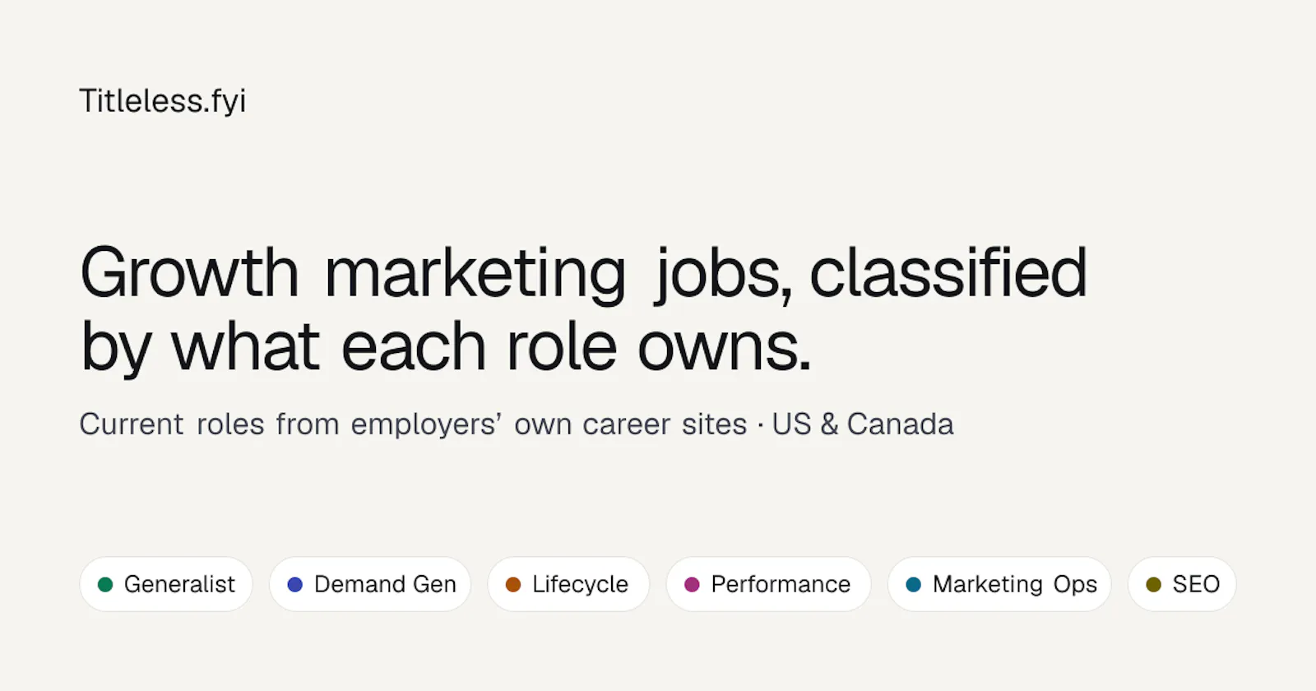Choose the Lifecycle category pill
Image resolution: width=1316 pixels, height=691 pixels.
pyautogui.click(x=568, y=584)
